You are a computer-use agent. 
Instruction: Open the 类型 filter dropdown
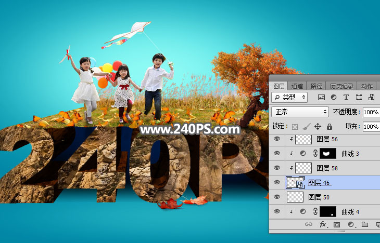[x=289, y=98]
